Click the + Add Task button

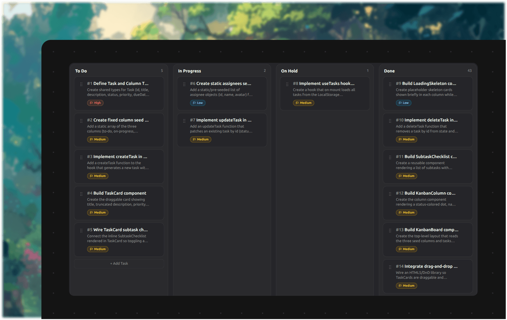coord(119,263)
